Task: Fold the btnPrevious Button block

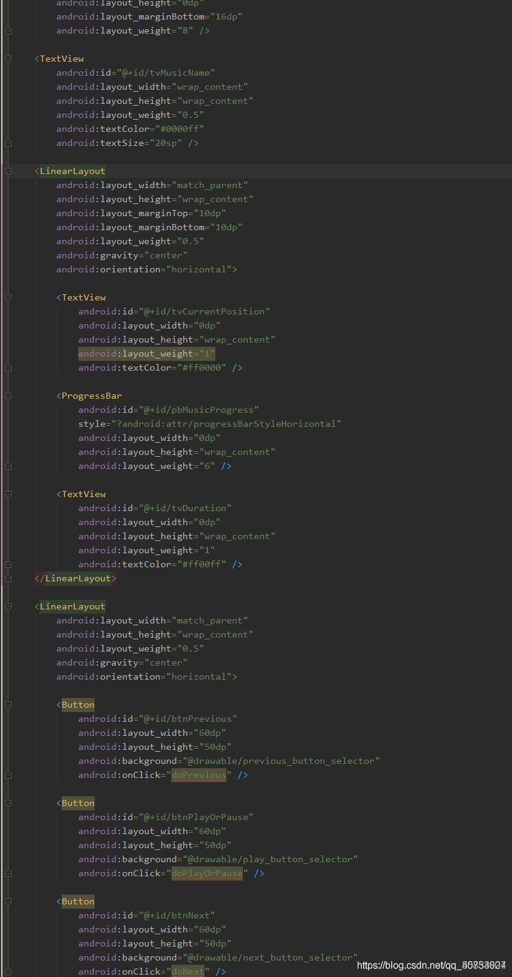Action: click(x=8, y=705)
